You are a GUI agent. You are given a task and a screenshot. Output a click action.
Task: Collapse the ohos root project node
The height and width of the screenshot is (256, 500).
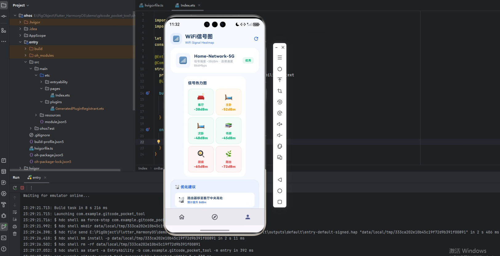point(15,15)
